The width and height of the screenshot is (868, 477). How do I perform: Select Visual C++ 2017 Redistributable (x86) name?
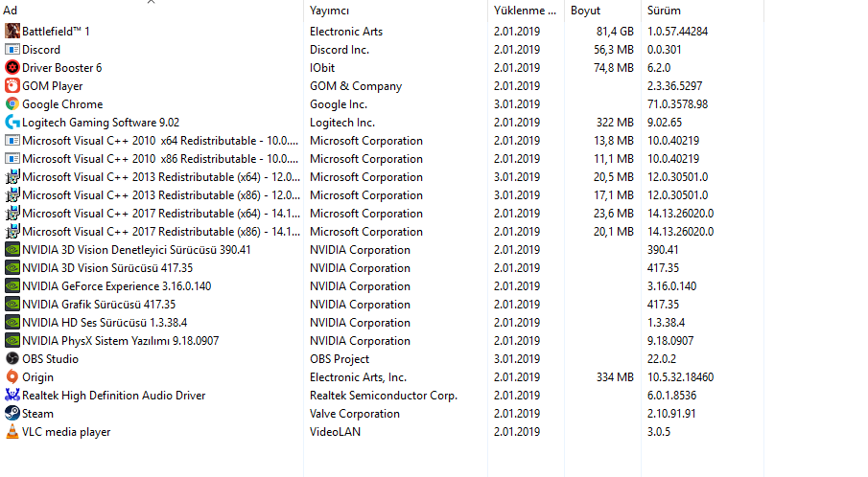161,232
